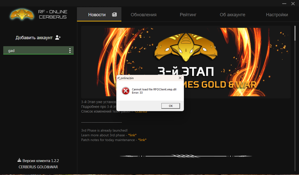Image resolution: width=299 pixels, height=175 pixels.
Task: Click the download icon beside Версия клиента
Action: pyautogui.click(x=19, y=160)
